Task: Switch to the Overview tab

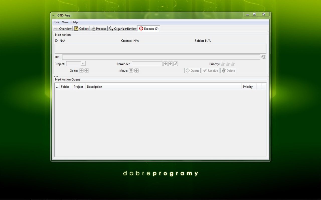Action: pos(63,29)
